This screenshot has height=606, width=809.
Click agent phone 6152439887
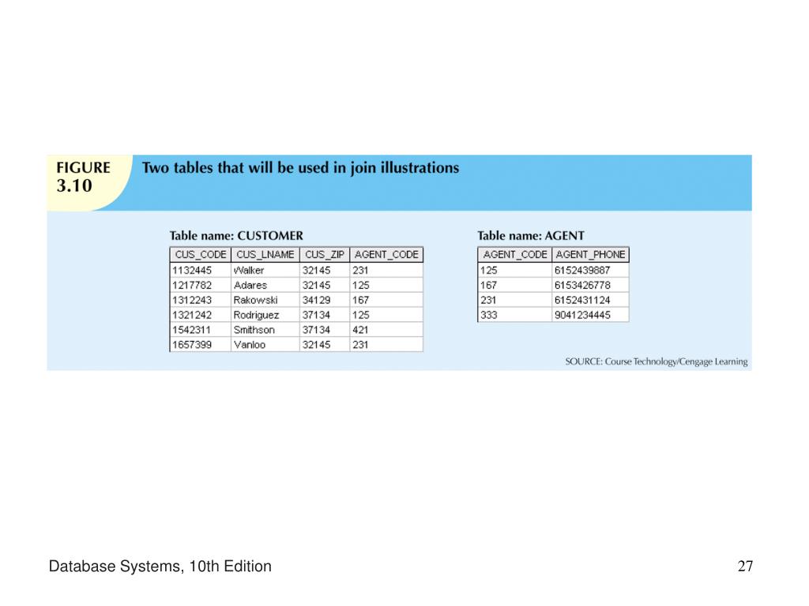[x=590, y=270]
